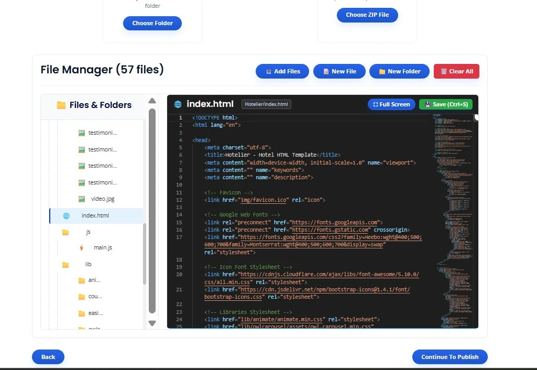Click the down arrow on the sidebar scrollbar
Viewport: 537px width, 370px height.
click(152, 323)
